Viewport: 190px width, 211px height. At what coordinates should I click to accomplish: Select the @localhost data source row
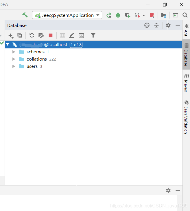click(93, 45)
